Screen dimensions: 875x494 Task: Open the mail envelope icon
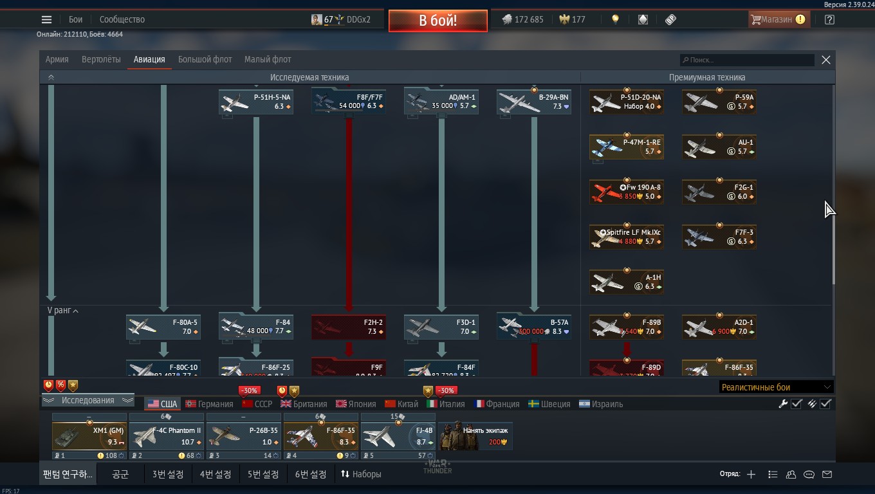pyautogui.click(x=827, y=474)
